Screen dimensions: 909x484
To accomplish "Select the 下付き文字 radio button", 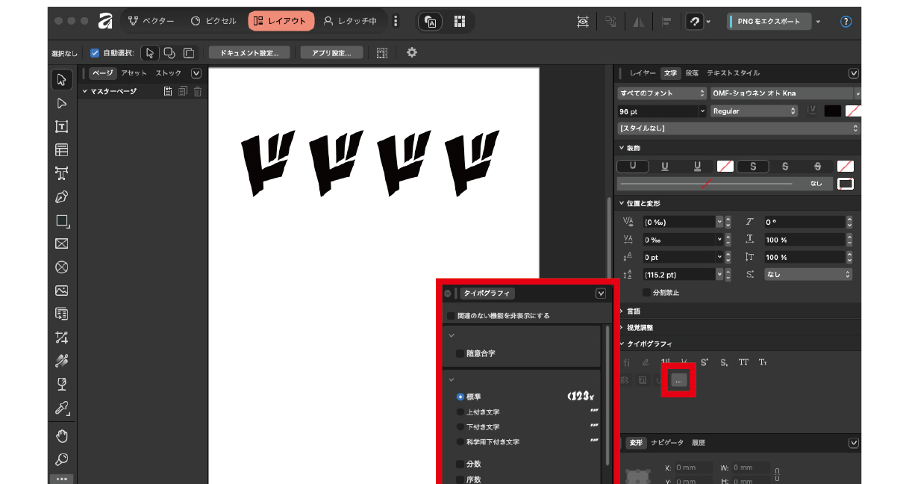I will coord(460,426).
